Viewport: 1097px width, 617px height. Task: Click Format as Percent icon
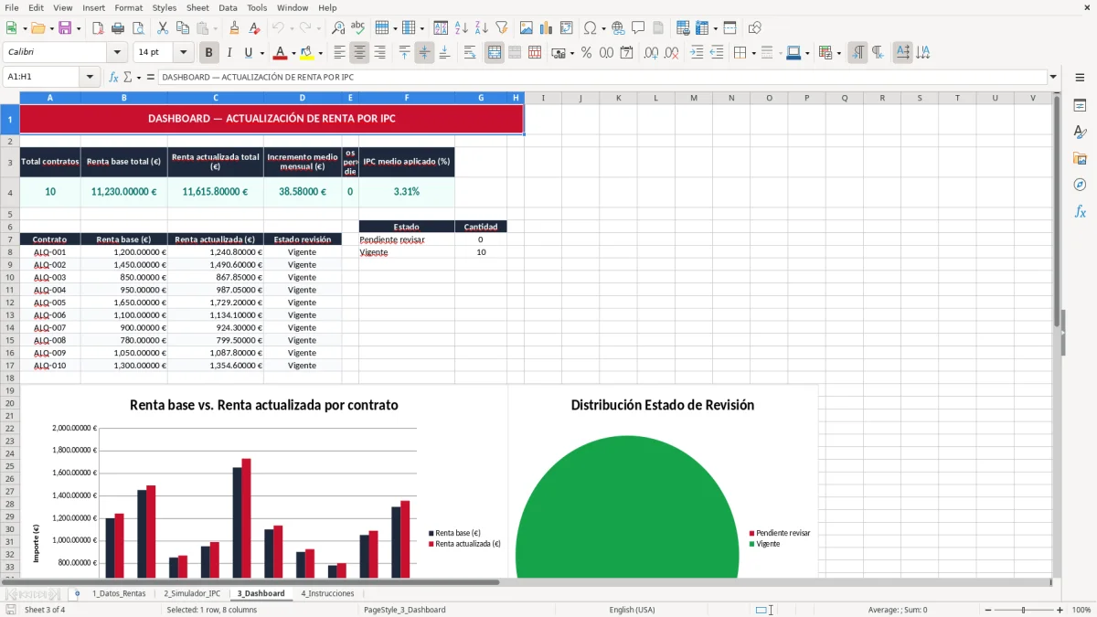(x=586, y=53)
